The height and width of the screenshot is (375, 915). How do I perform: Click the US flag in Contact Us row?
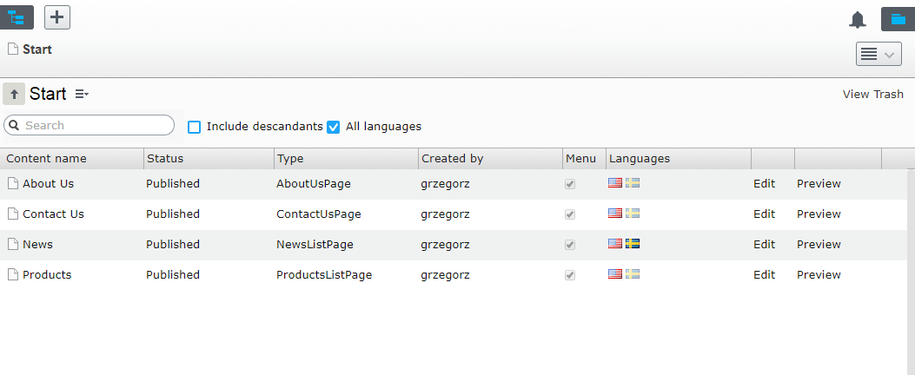pyautogui.click(x=615, y=214)
